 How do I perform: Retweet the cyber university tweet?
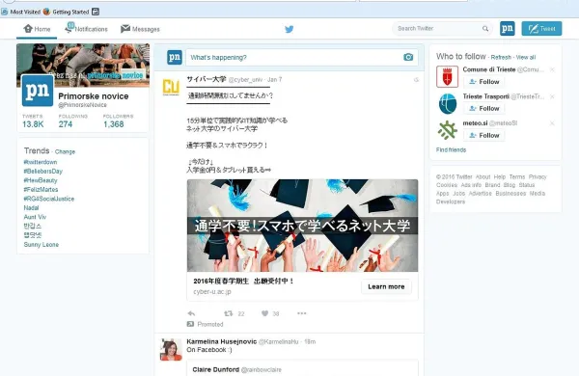pos(229,313)
